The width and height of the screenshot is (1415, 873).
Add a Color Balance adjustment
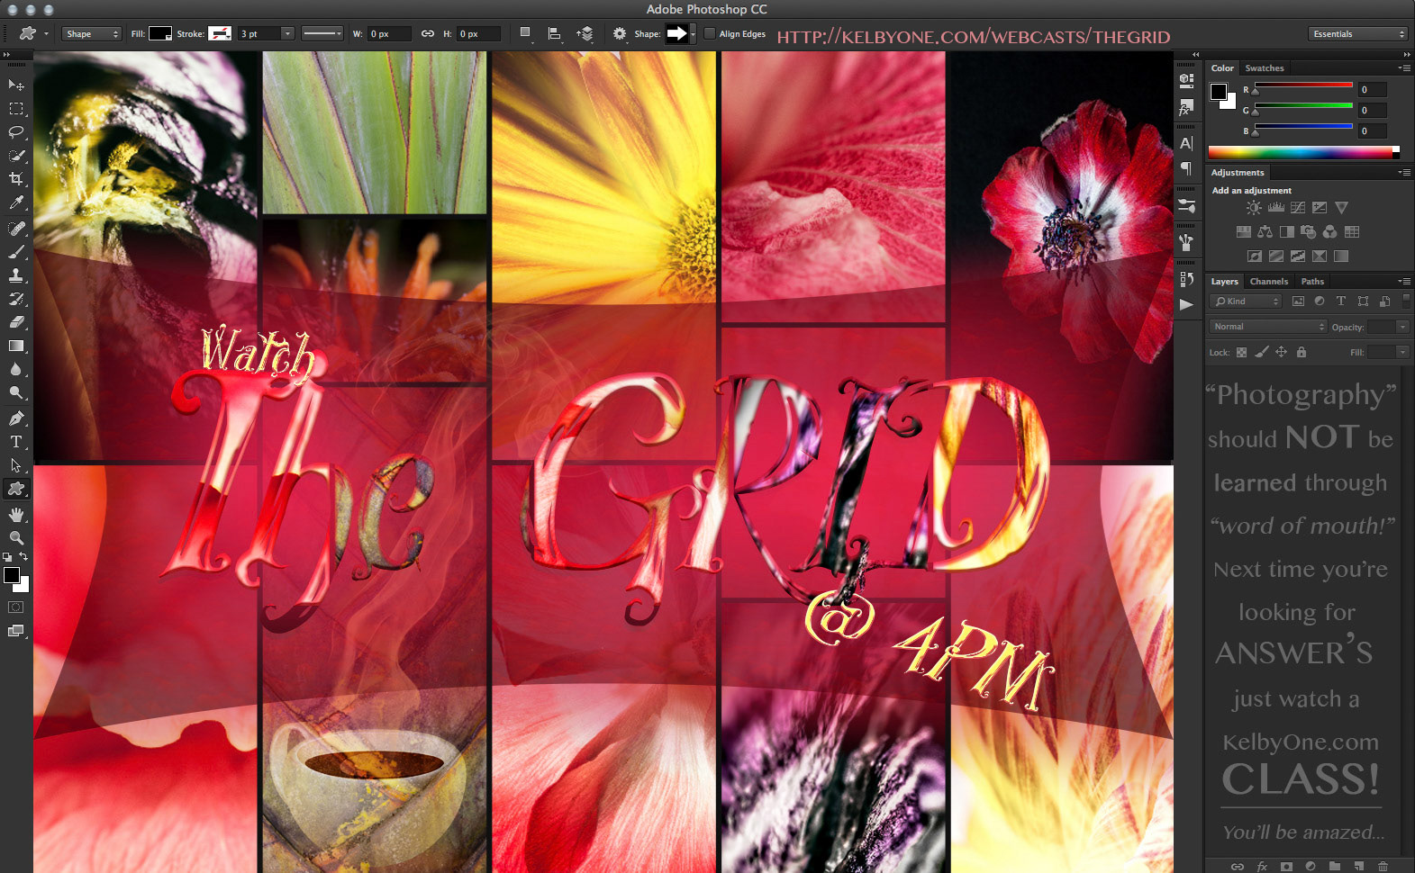[x=1265, y=232]
